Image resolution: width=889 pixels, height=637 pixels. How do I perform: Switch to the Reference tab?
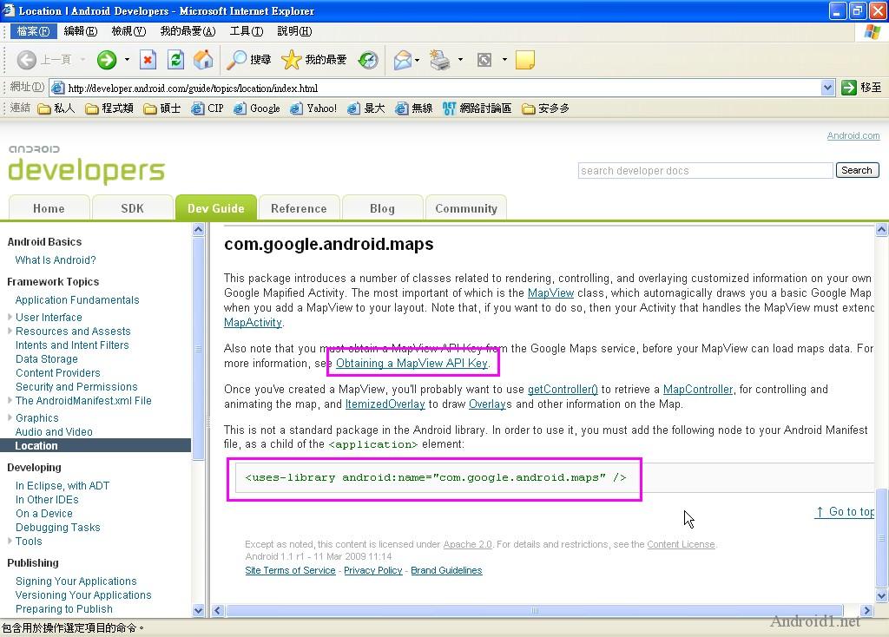[299, 208]
